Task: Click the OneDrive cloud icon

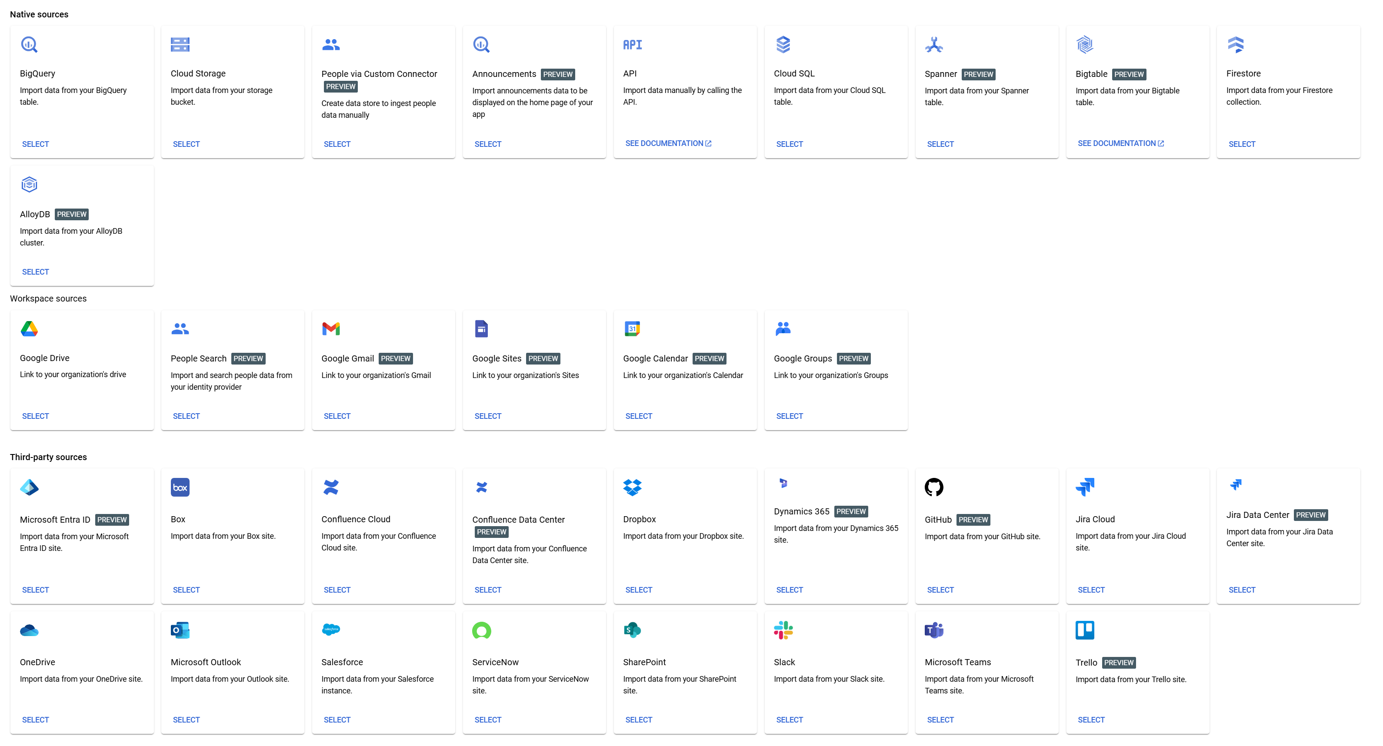Action: (29, 630)
